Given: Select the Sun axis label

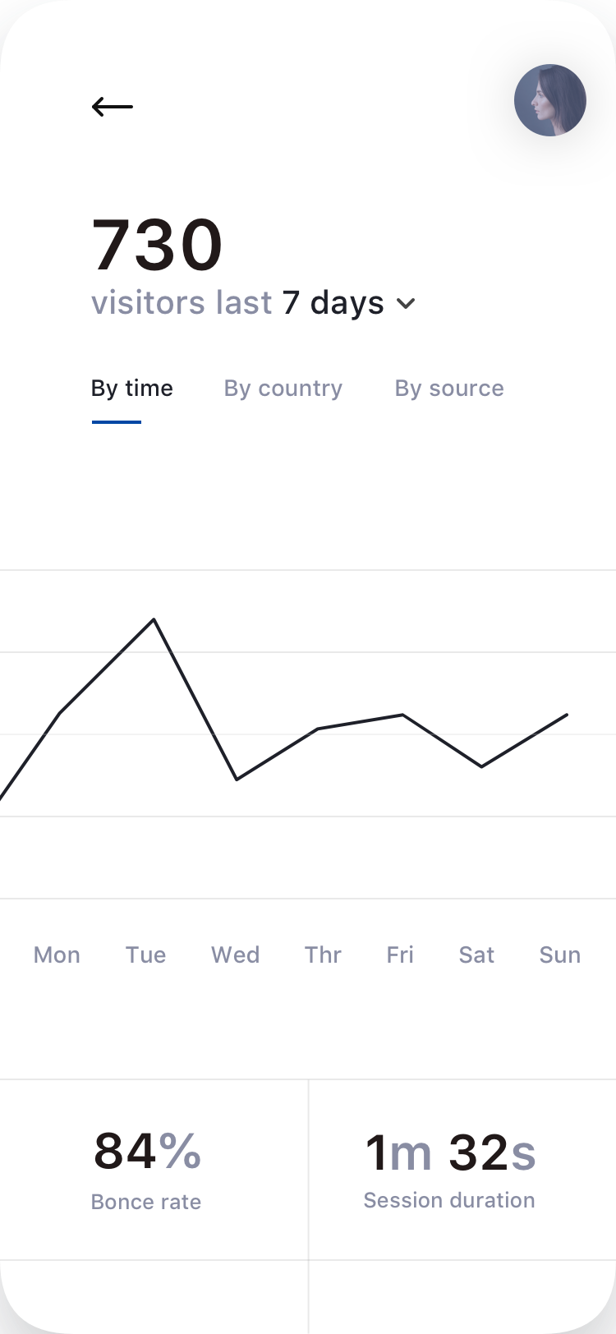Looking at the screenshot, I should (560, 954).
